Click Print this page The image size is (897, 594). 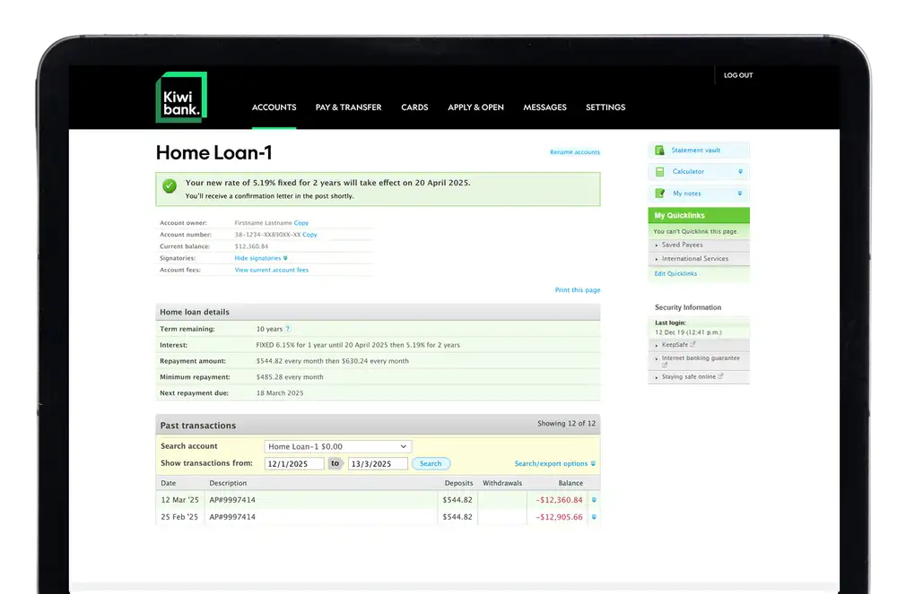pos(579,289)
